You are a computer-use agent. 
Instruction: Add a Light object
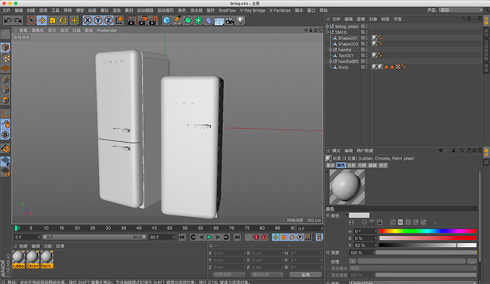[240, 21]
